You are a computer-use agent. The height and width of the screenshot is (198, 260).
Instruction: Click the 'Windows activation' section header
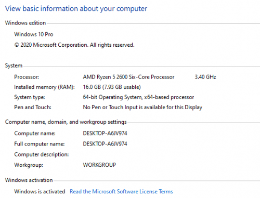coord(29,180)
